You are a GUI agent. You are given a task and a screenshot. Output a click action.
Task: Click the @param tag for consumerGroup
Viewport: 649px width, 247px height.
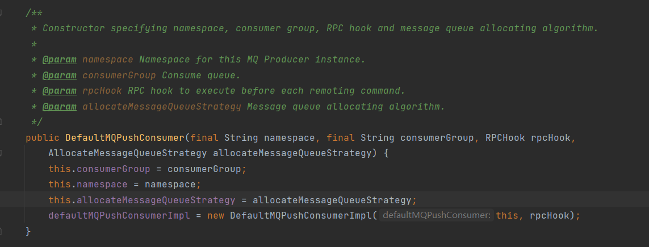60,75
